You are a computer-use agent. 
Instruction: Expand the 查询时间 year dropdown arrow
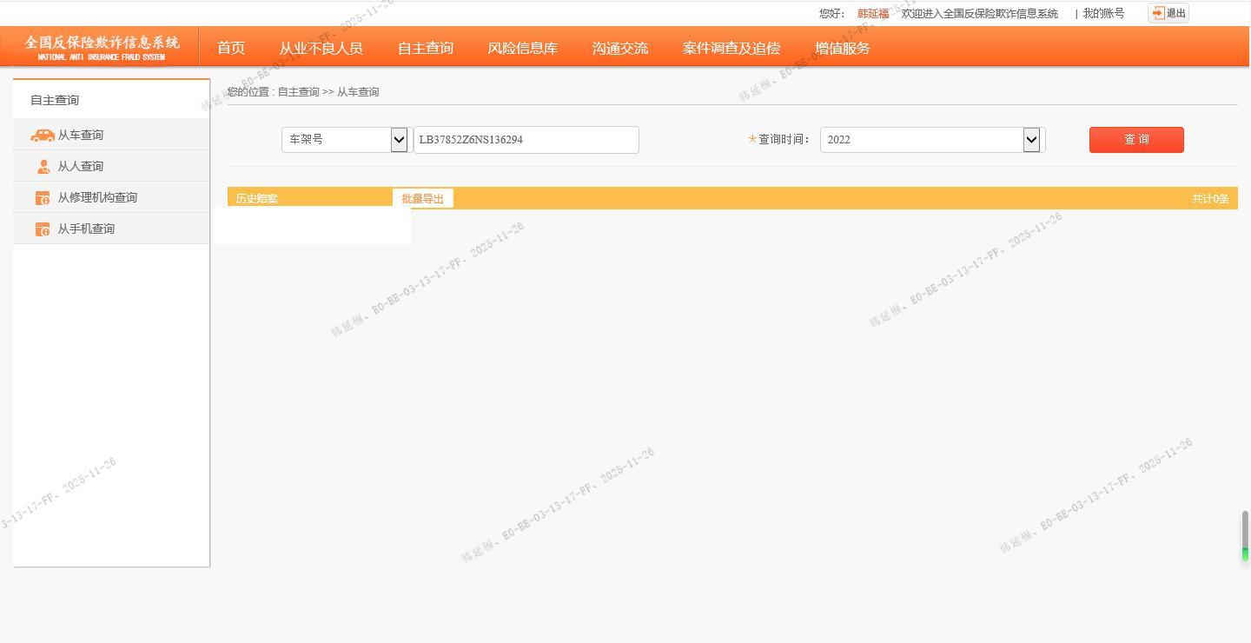pos(1031,140)
